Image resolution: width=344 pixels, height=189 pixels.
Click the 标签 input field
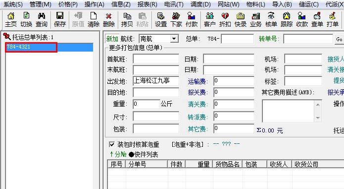(303, 81)
